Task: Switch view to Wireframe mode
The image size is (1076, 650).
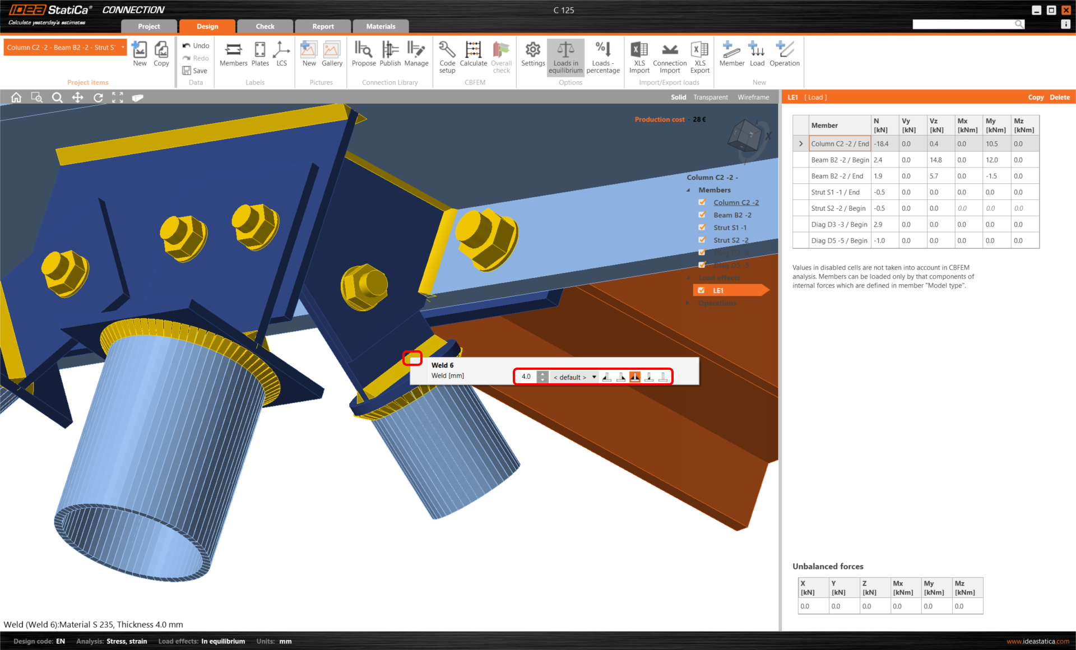Action: [x=753, y=97]
